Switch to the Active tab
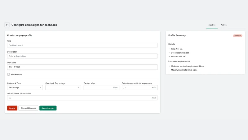This screenshot has height=140, width=248. (x=224, y=25)
